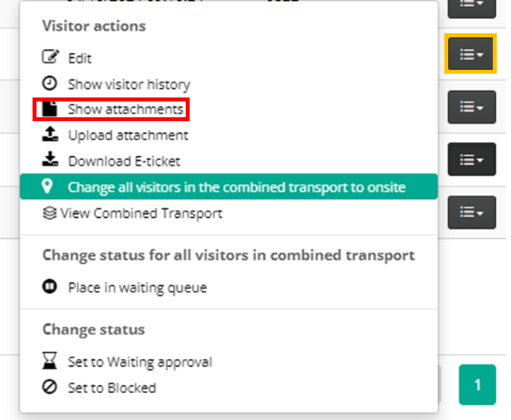Choose Set to Blocked status
Viewport: 511px width, 420px height.
click(x=112, y=388)
